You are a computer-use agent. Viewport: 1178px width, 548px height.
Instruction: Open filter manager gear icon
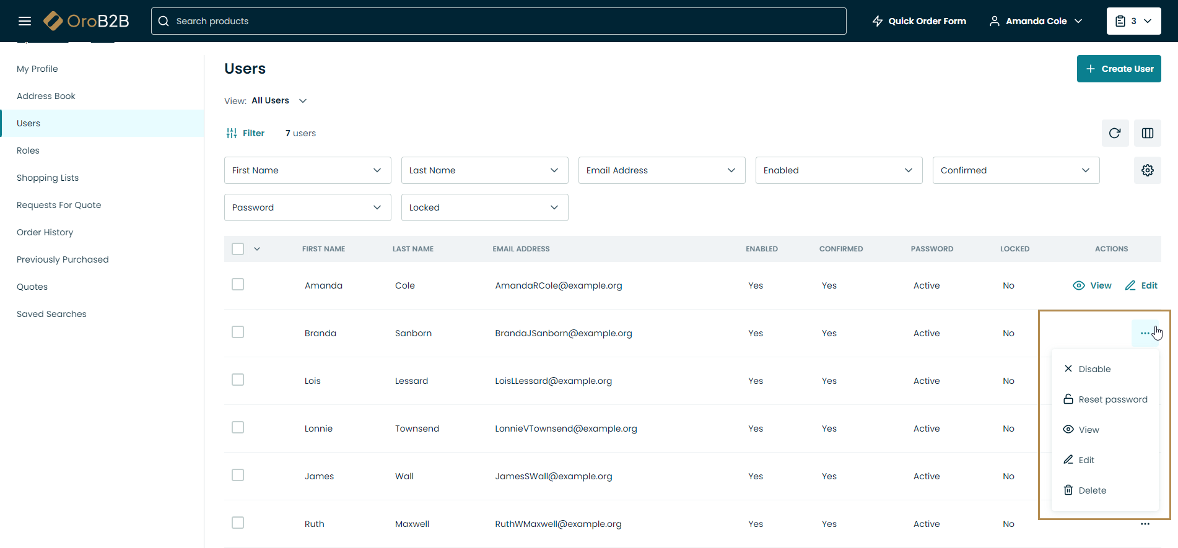[1147, 170]
